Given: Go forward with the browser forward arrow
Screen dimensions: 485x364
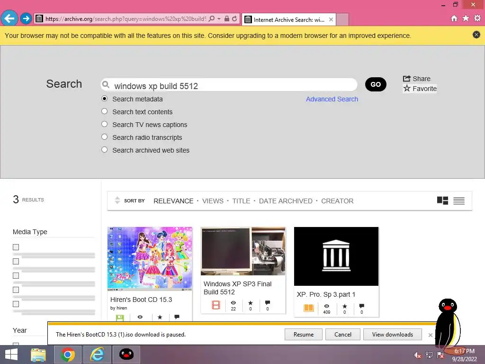Looking at the screenshot, I should [x=26, y=18].
